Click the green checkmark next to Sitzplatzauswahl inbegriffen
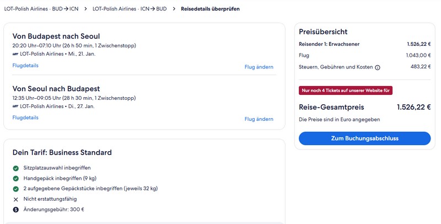This screenshot has width=441, height=224. (x=15, y=168)
